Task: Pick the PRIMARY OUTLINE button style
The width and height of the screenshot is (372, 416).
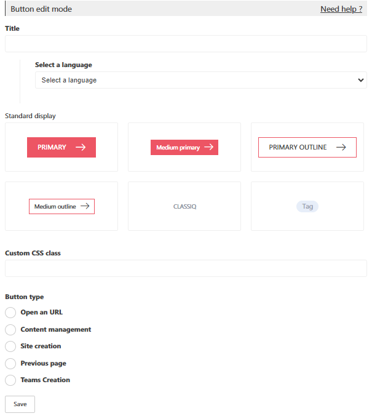Action: coord(307,147)
